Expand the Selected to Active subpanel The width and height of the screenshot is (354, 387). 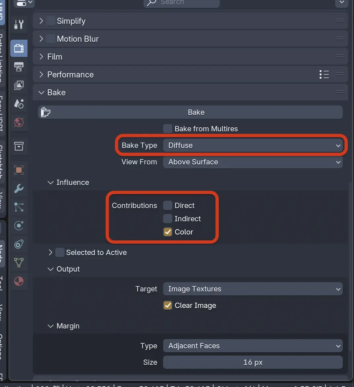pyautogui.click(x=50, y=252)
